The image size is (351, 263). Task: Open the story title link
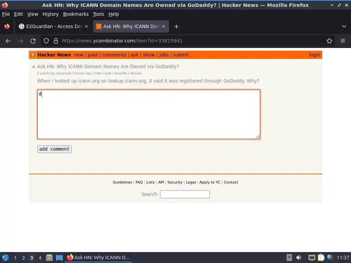pos(108,66)
